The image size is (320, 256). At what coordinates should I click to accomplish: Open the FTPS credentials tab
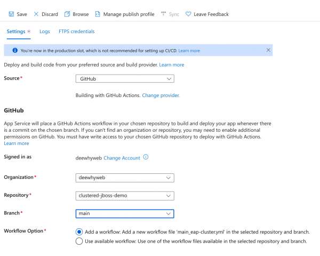click(x=76, y=31)
